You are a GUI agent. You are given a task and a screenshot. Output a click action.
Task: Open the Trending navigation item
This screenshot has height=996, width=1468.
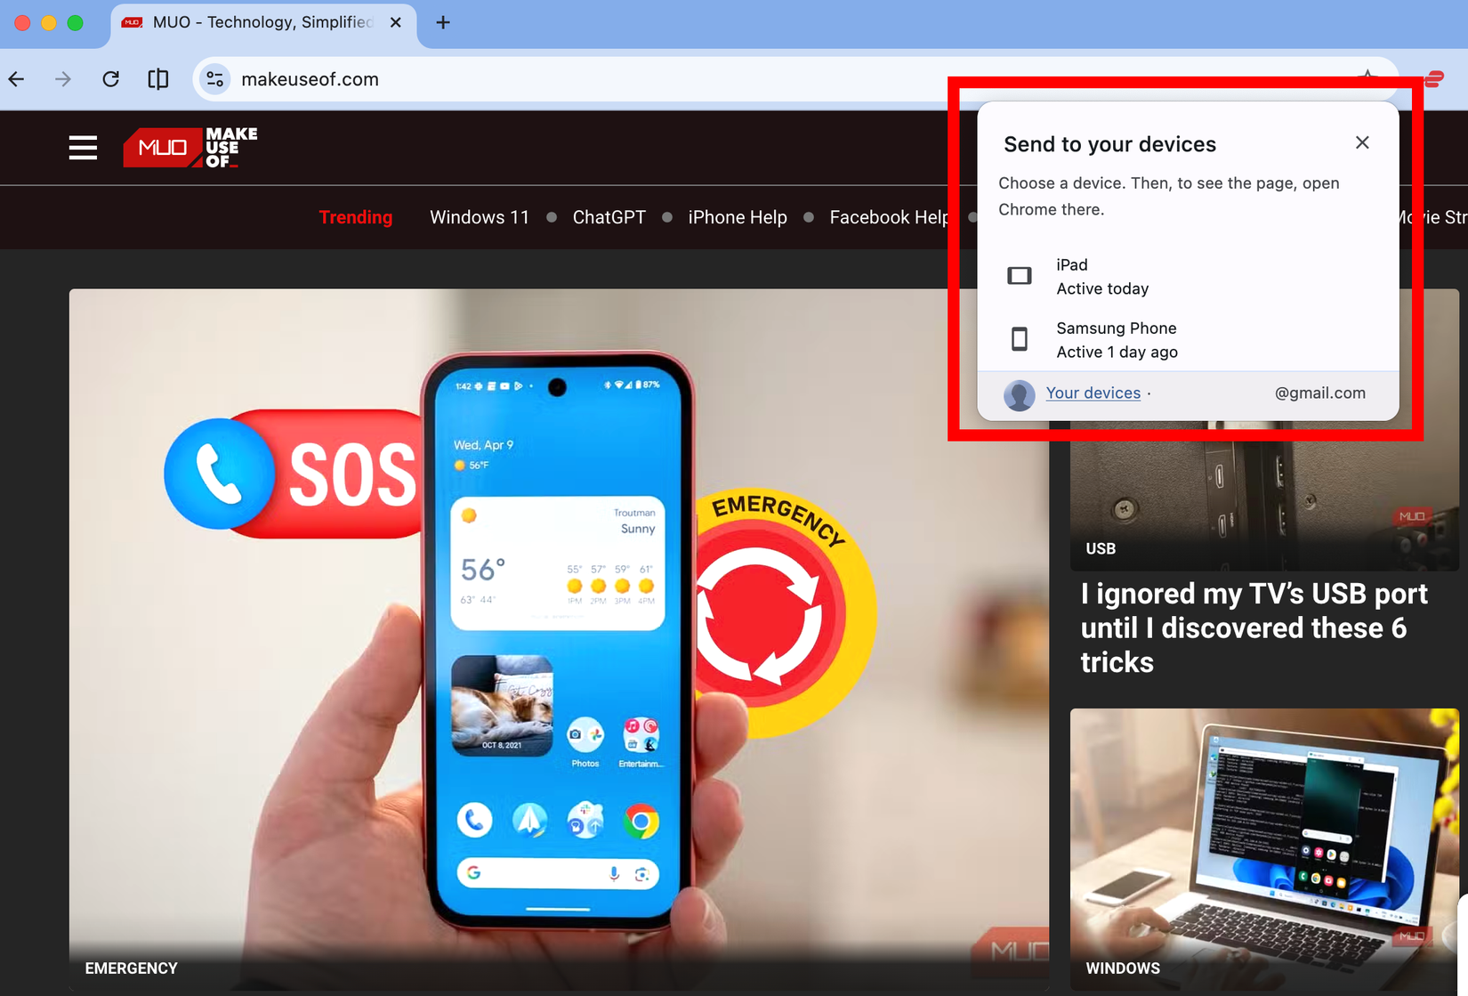[356, 217]
